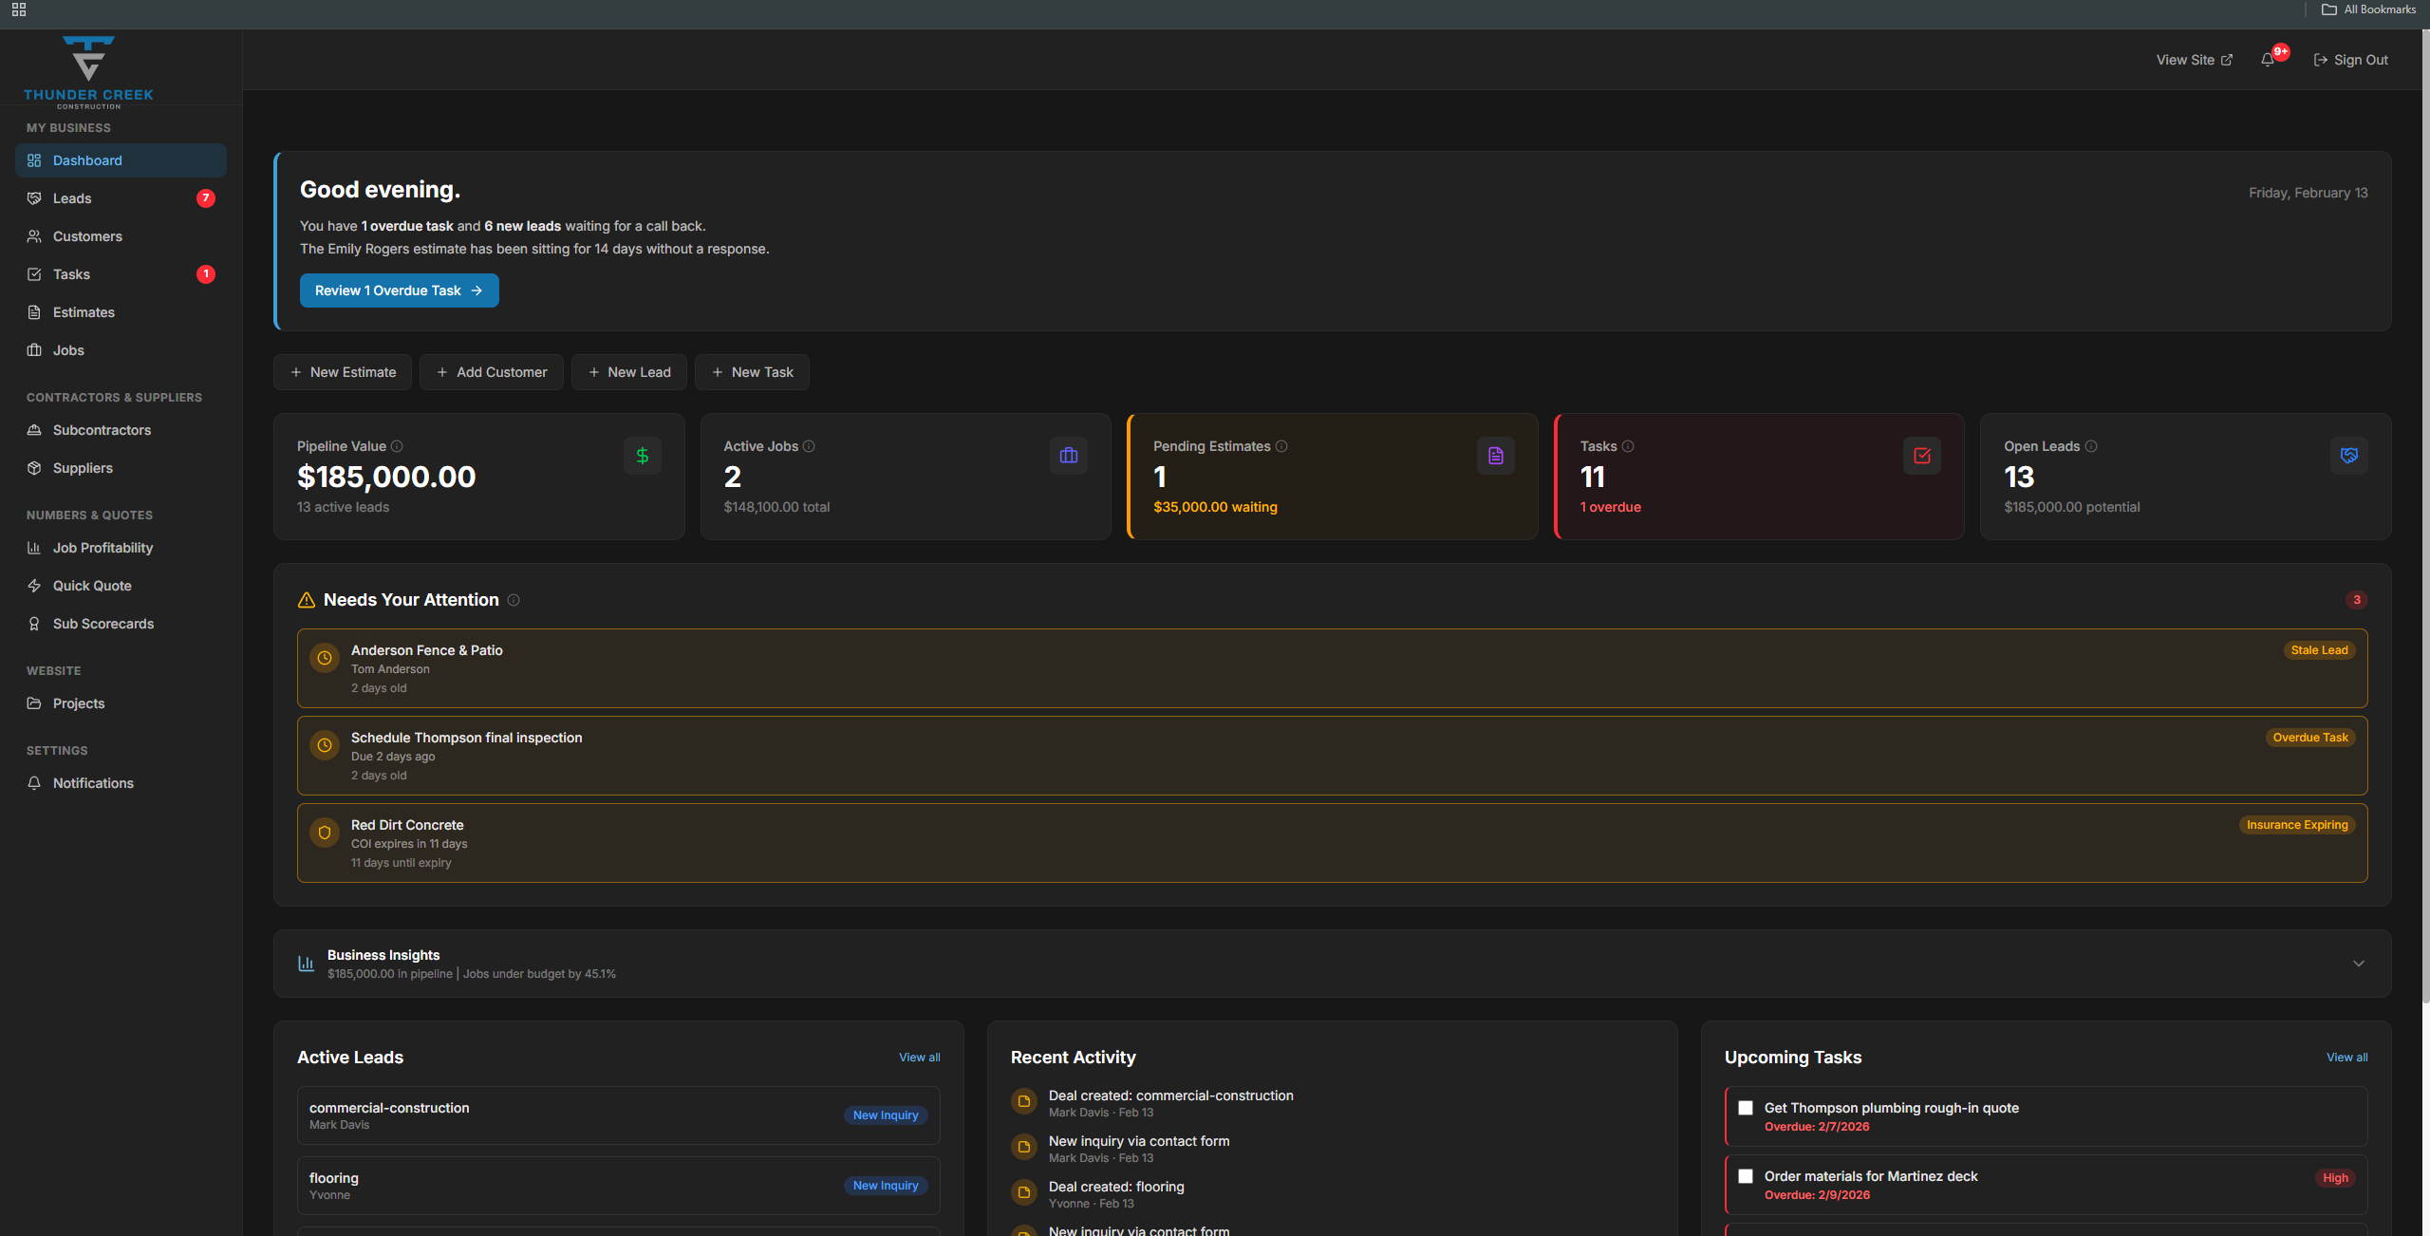The image size is (2430, 1236).
Task: Click the Tasks card showing 1 overdue
Action: [1758, 476]
